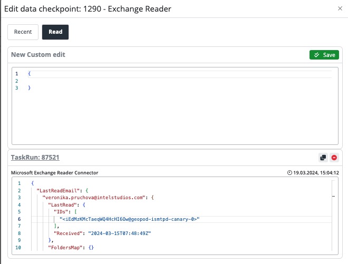Save the new custom edit
The image size is (348, 264).
click(324, 55)
